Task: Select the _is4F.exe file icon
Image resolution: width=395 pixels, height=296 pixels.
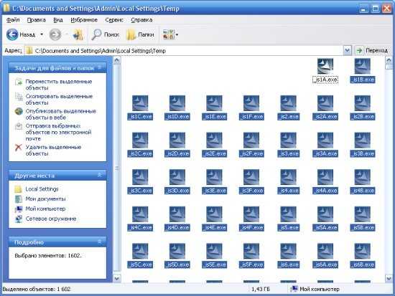Action: click(x=251, y=214)
